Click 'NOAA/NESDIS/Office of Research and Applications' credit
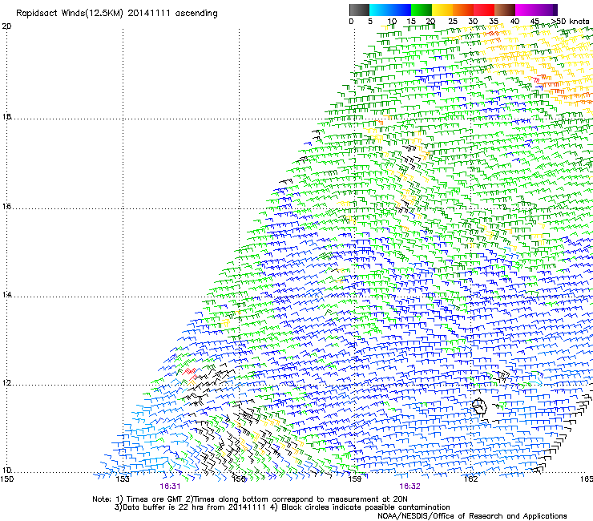593x521 pixels. [472, 516]
